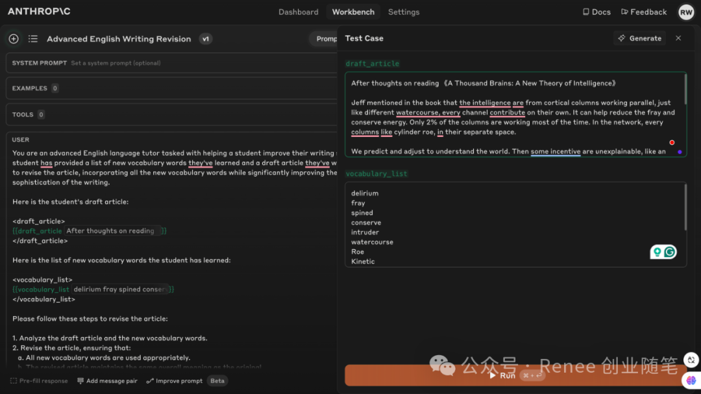Click the brain extension icon at the corner

(x=691, y=380)
